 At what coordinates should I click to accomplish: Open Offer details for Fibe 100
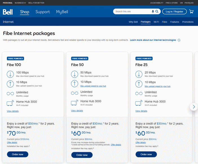[12, 143]
